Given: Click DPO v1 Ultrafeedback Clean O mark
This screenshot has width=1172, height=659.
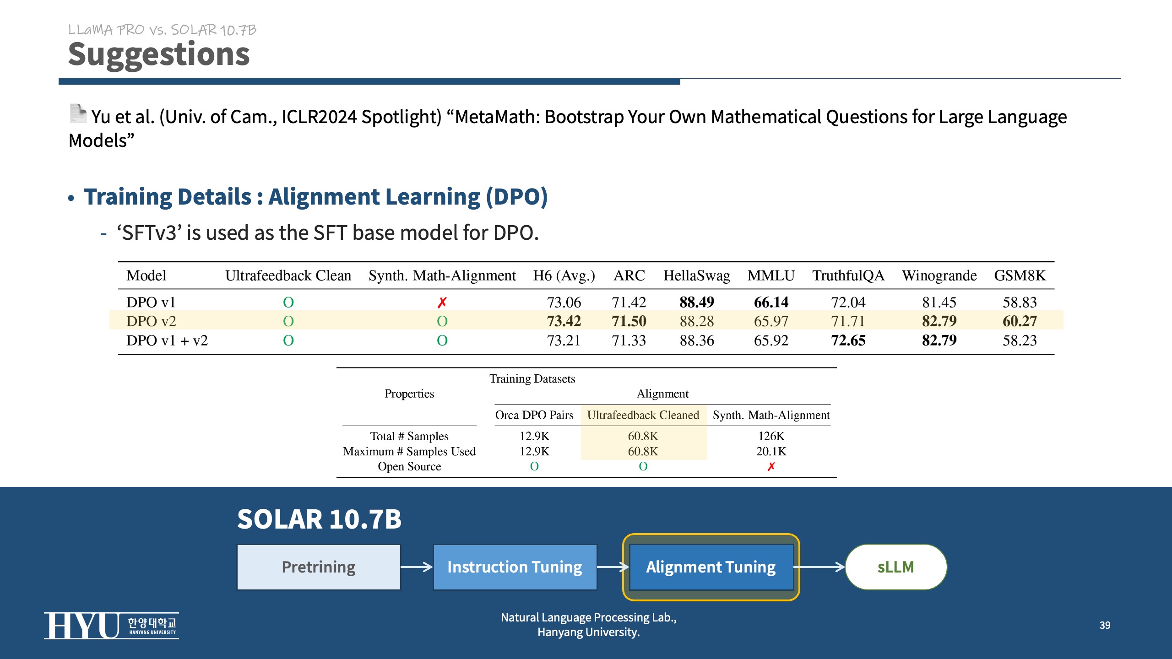Looking at the screenshot, I should (x=288, y=302).
